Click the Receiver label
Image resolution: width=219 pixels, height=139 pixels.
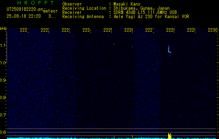(x=72, y=13)
